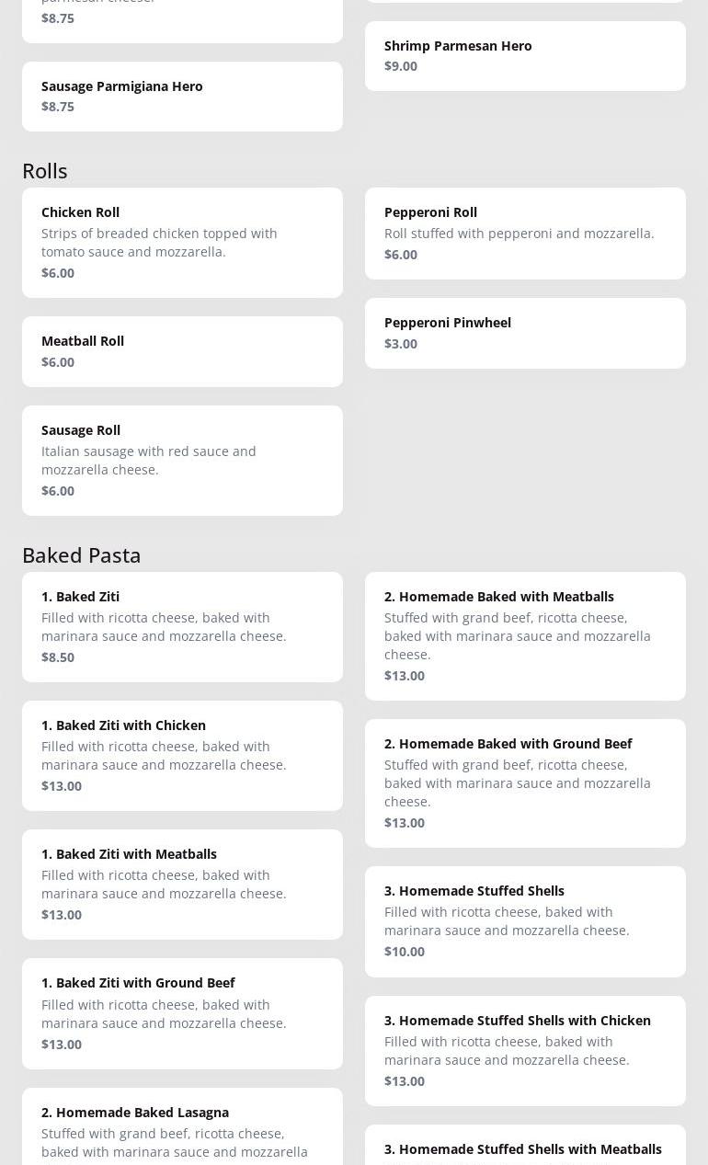
Task: Choose plain 3. Homemade Stuffed Shells for $10.00
Action: (525, 920)
